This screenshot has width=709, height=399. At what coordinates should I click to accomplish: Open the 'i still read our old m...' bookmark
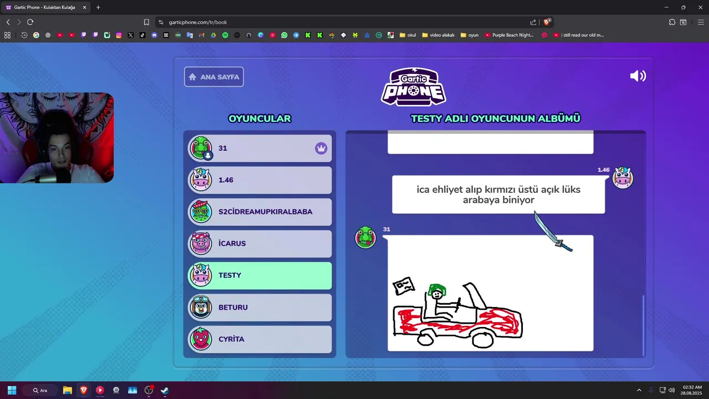click(x=579, y=35)
